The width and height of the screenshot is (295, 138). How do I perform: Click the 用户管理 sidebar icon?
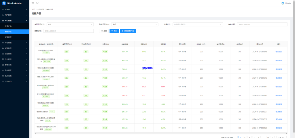pos(3,15)
